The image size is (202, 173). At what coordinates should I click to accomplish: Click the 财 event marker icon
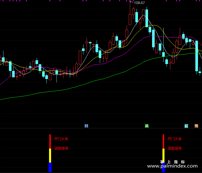click(86, 126)
